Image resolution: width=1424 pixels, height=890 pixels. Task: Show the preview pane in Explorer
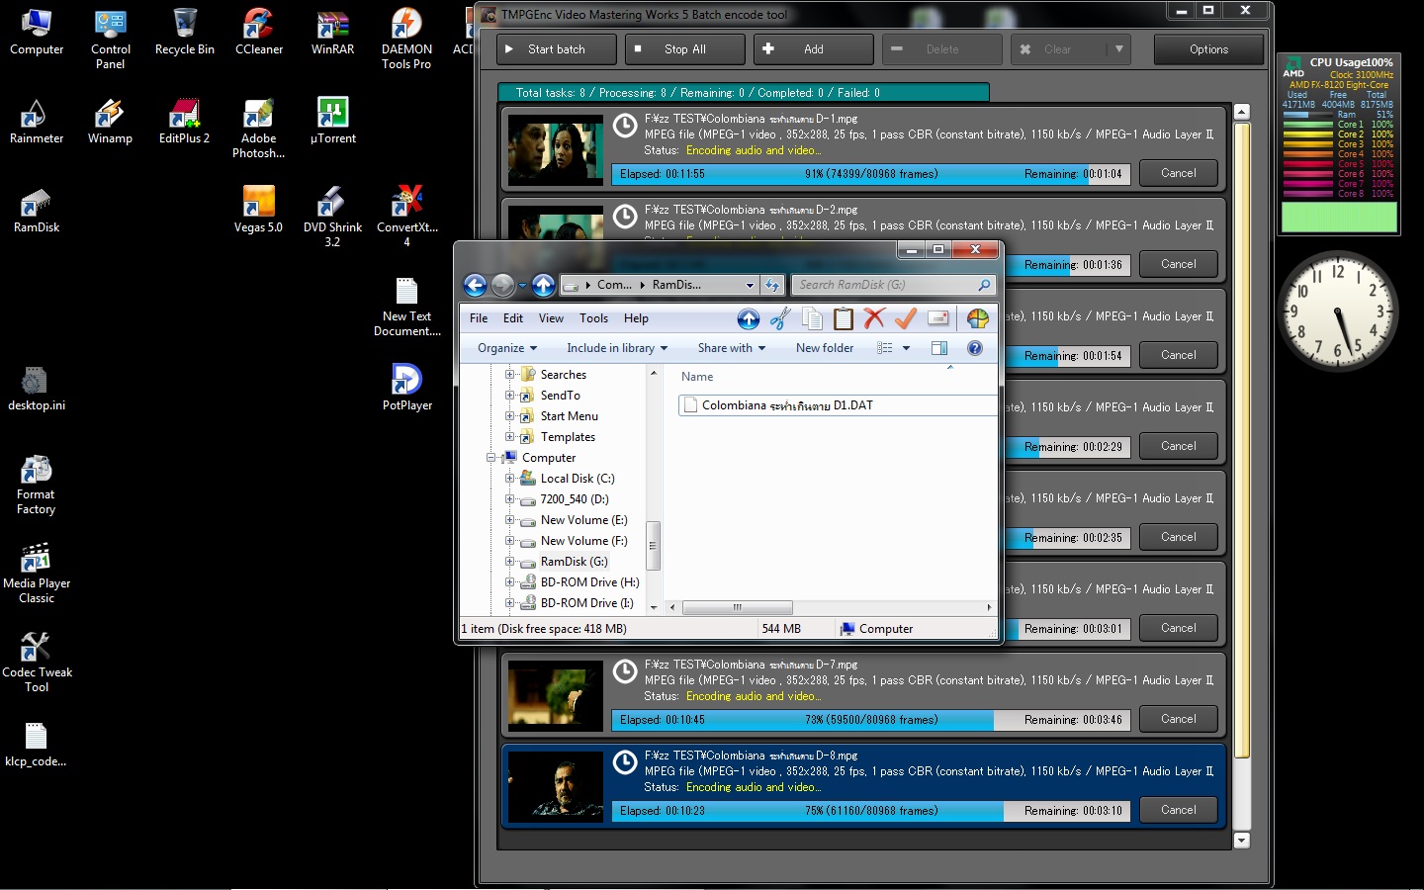[939, 348]
